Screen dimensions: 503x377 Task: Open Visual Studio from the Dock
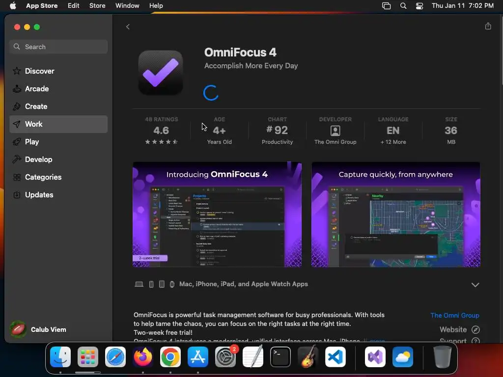[x=375, y=357]
